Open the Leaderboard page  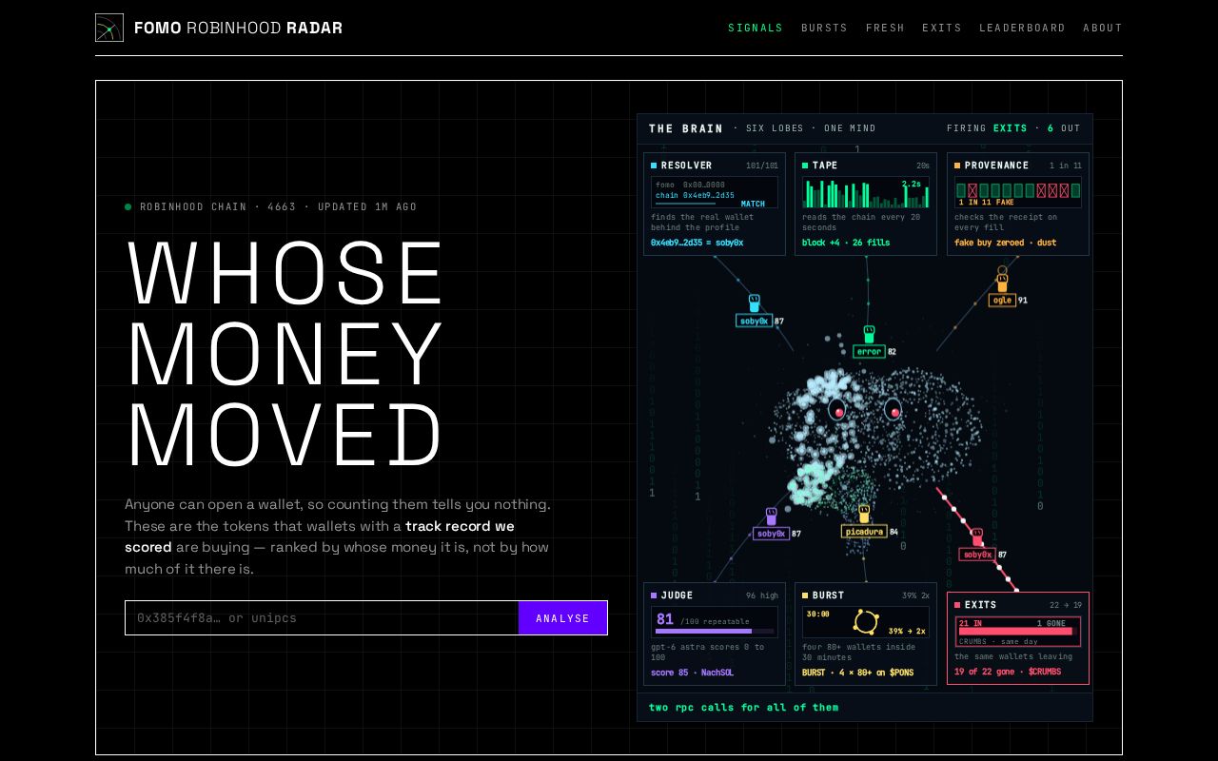coord(1022,28)
